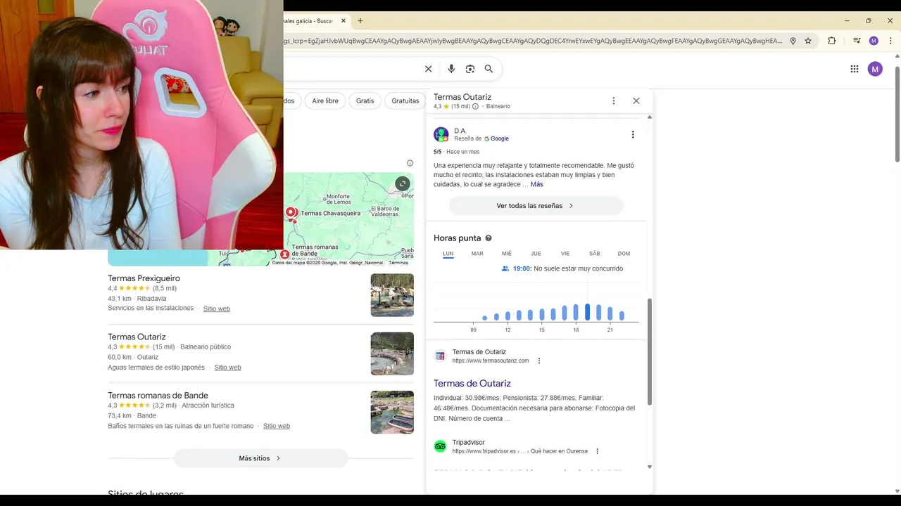Open Sitio web link for Termas Outariz
The width and height of the screenshot is (901, 506).
tap(228, 368)
